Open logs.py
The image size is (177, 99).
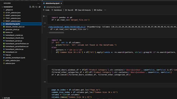pos(8,55)
